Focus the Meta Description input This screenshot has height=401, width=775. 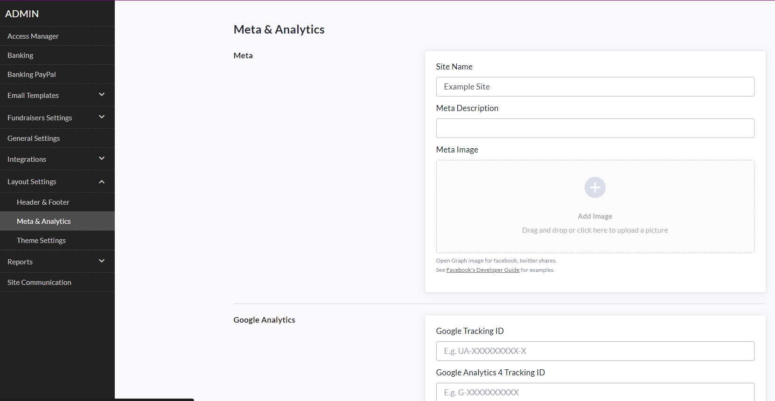coord(595,128)
